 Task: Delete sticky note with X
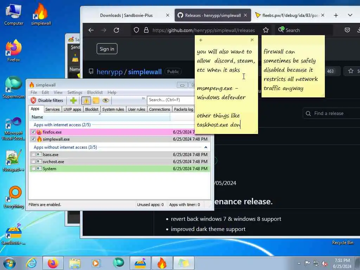click(252, 40)
